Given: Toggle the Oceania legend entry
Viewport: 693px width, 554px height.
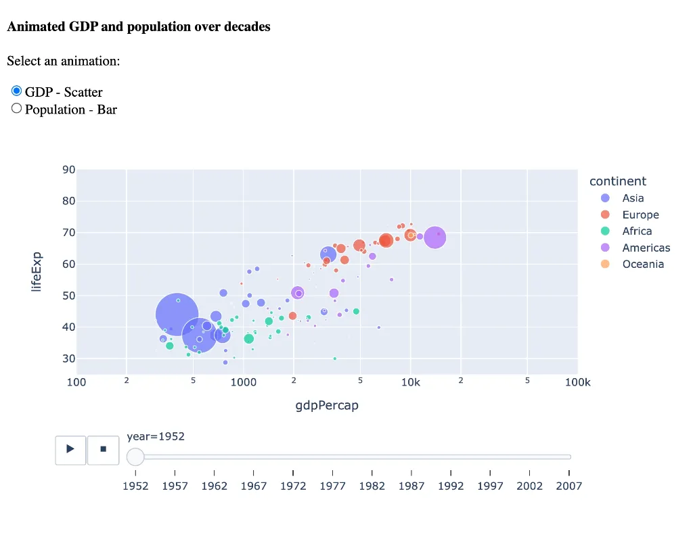Looking at the screenshot, I should [x=643, y=264].
